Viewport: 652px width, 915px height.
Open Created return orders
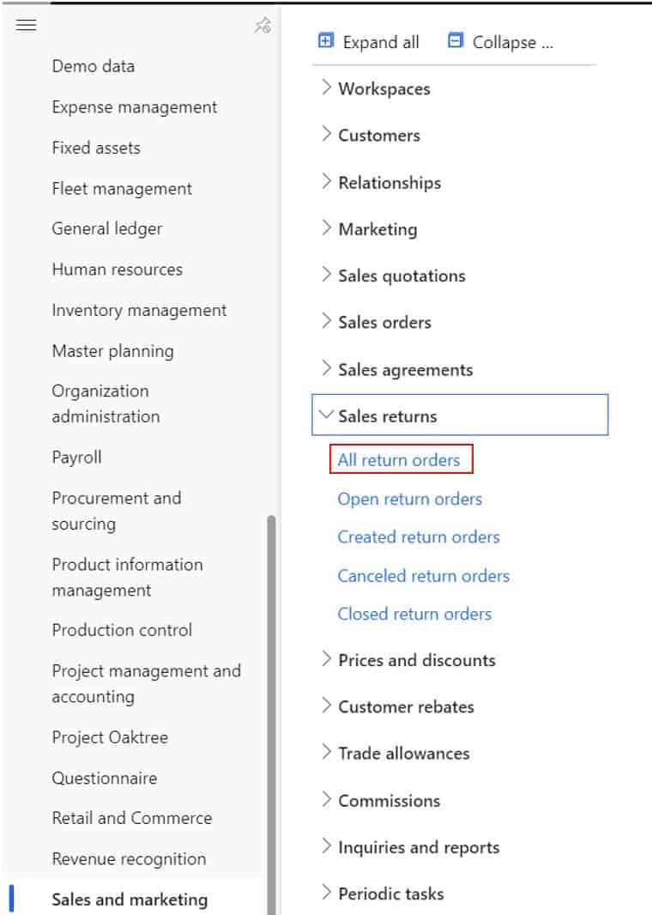click(x=418, y=536)
